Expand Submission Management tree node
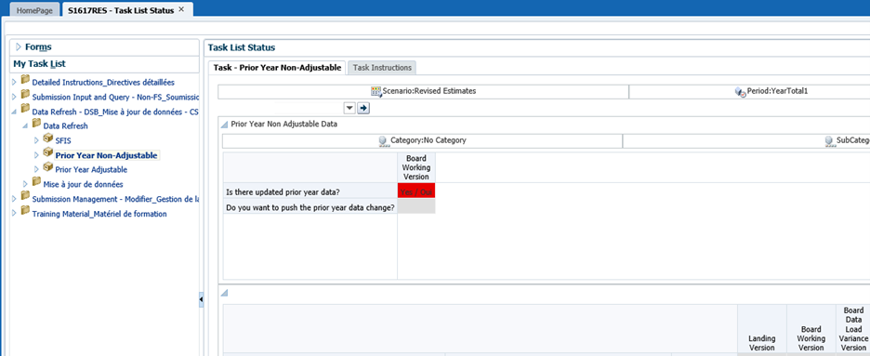The image size is (870, 356). click(15, 199)
